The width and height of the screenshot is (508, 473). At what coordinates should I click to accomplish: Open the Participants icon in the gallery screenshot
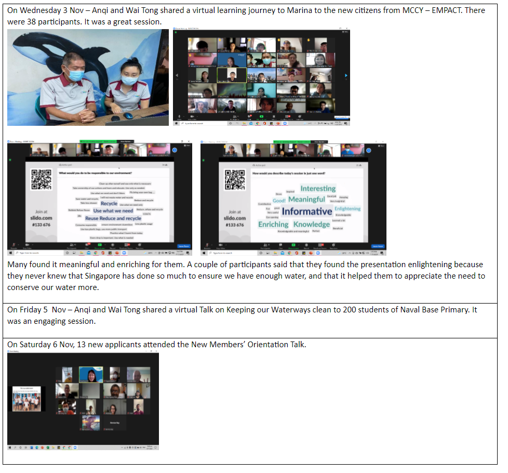pos(234,116)
